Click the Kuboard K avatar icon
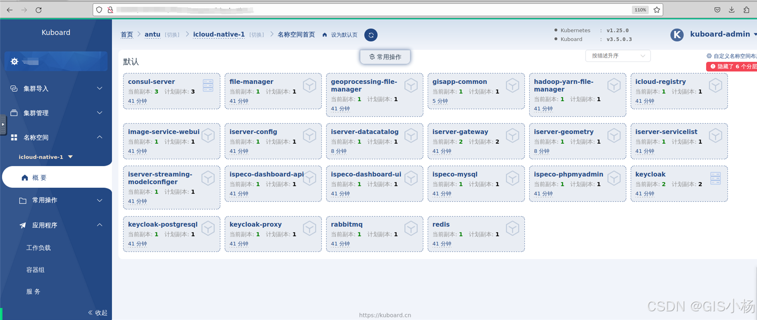The width and height of the screenshot is (757, 320). pyautogui.click(x=677, y=35)
